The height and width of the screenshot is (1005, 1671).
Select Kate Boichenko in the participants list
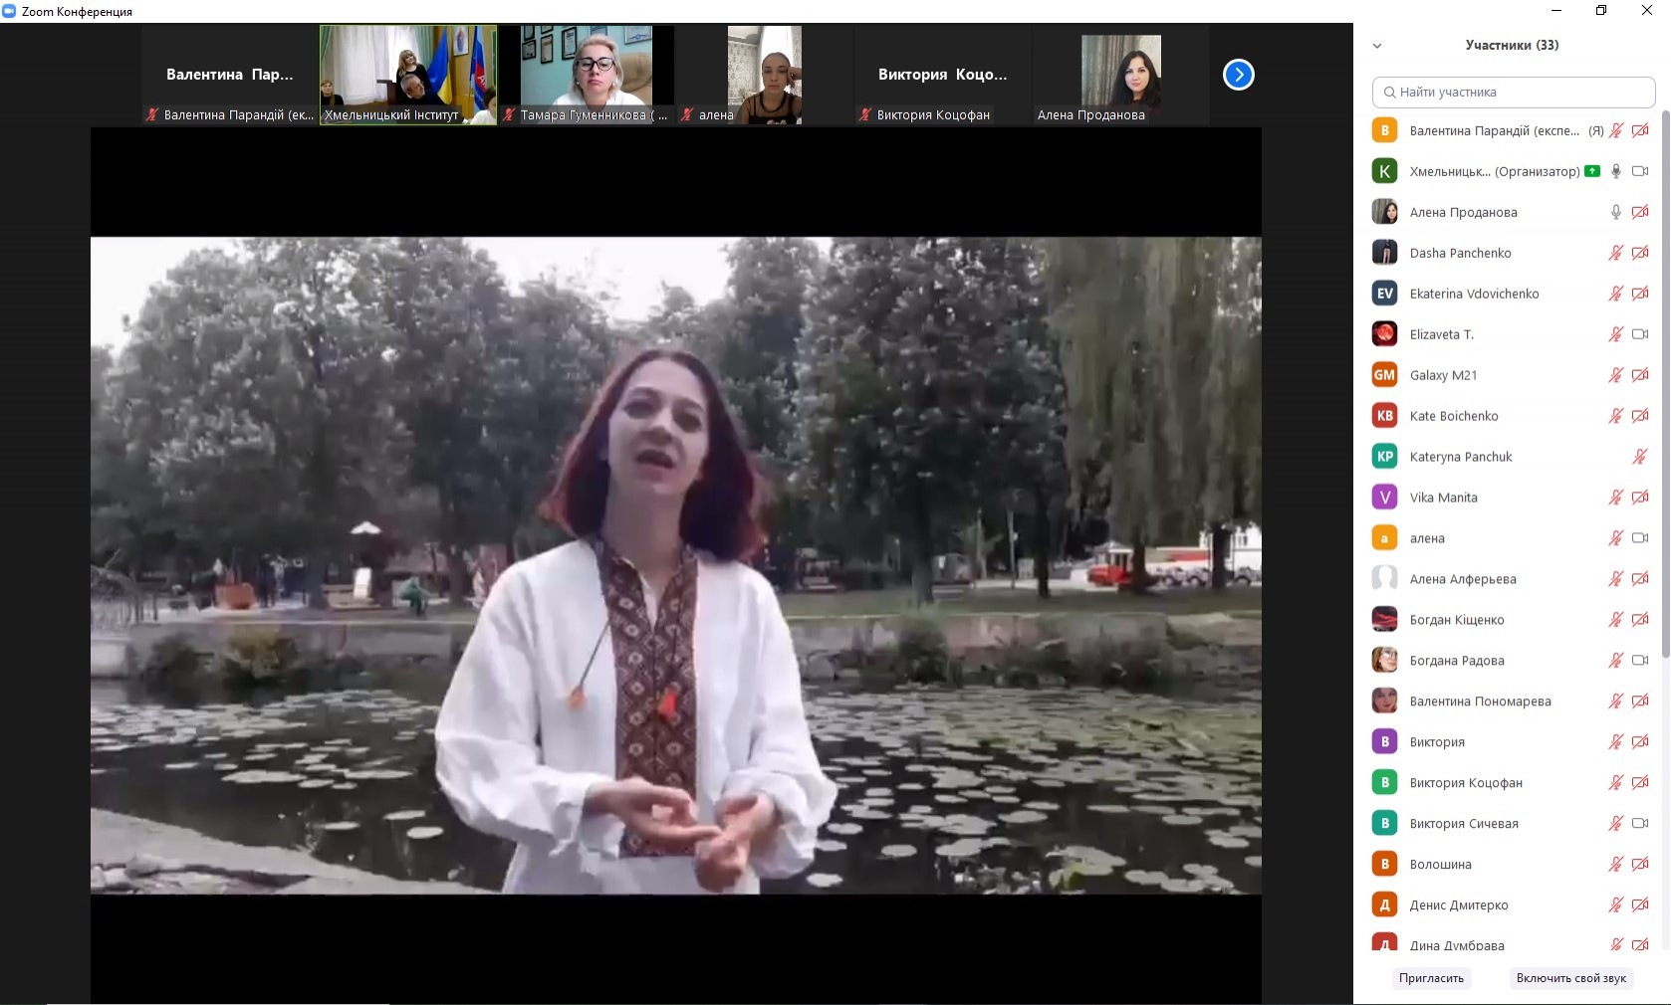(x=1453, y=416)
